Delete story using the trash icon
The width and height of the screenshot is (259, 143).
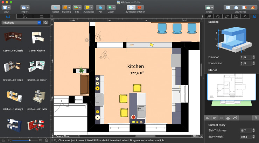[255, 119]
